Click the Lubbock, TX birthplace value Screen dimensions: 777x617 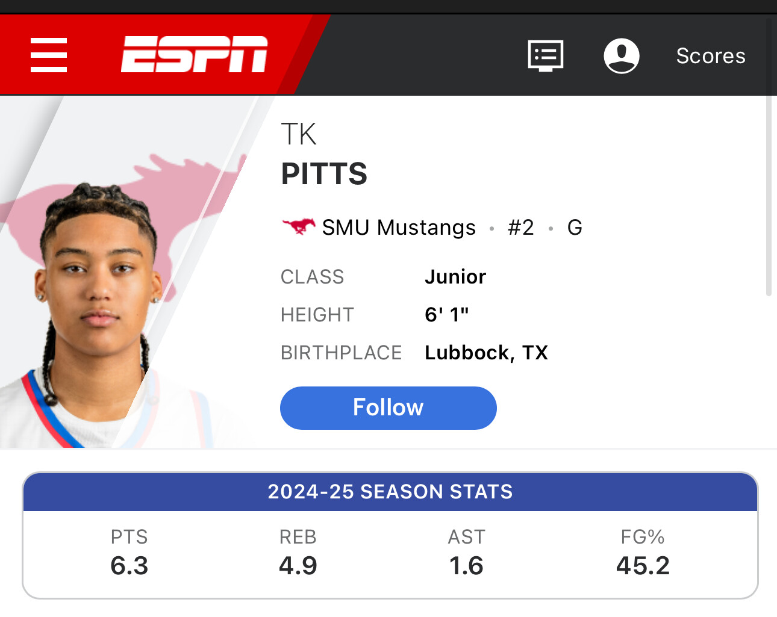pos(486,353)
